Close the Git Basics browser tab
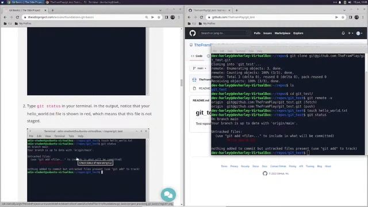 [45, 10]
